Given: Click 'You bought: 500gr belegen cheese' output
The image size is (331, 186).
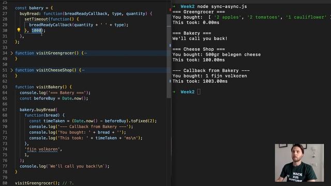Looking at the screenshot, I should click(216, 55).
